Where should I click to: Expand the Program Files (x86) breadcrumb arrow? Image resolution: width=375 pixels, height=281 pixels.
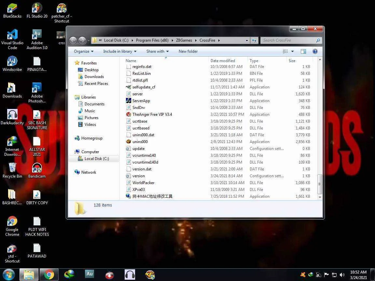coord(172,40)
